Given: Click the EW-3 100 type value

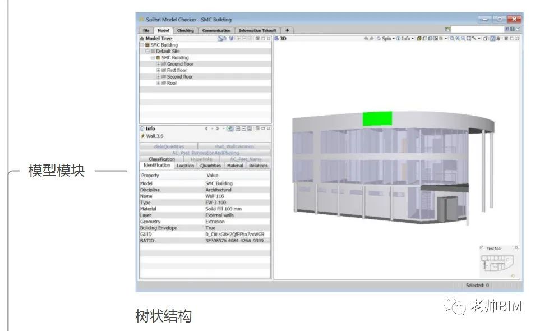Looking at the screenshot, I should click(215, 203).
